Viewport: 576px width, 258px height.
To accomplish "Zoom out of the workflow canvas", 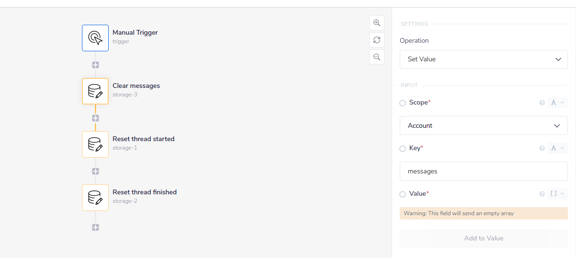I will pos(377,57).
